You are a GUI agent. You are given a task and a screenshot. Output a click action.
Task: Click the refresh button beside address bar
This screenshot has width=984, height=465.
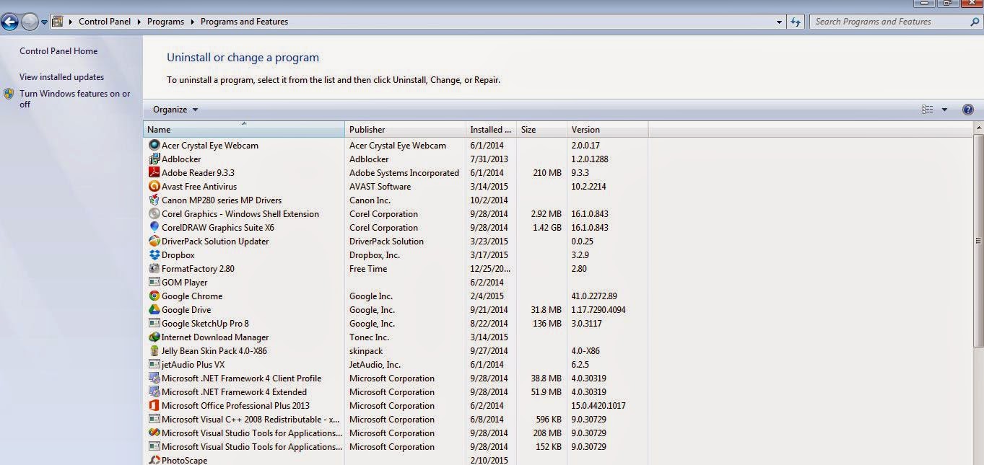pos(796,22)
